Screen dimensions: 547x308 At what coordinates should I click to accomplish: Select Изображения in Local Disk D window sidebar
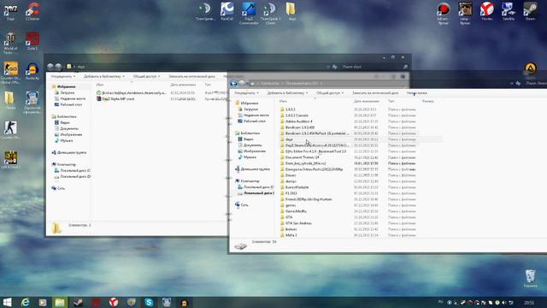coord(251,151)
